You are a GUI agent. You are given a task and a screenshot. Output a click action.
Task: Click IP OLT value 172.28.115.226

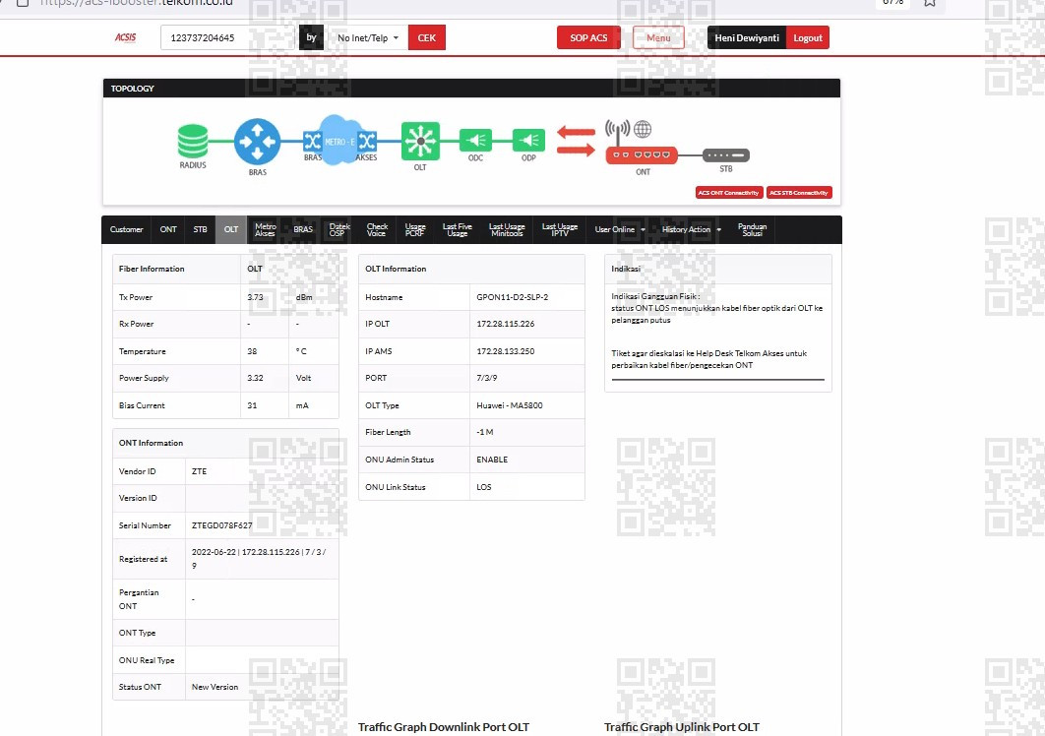[x=505, y=324]
